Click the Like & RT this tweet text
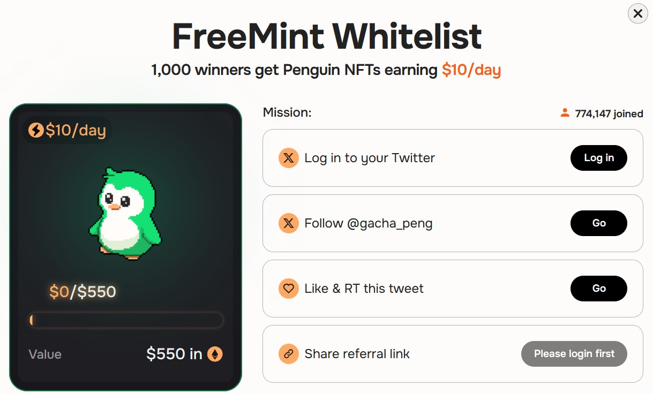The height and width of the screenshot is (394, 653). 364,289
